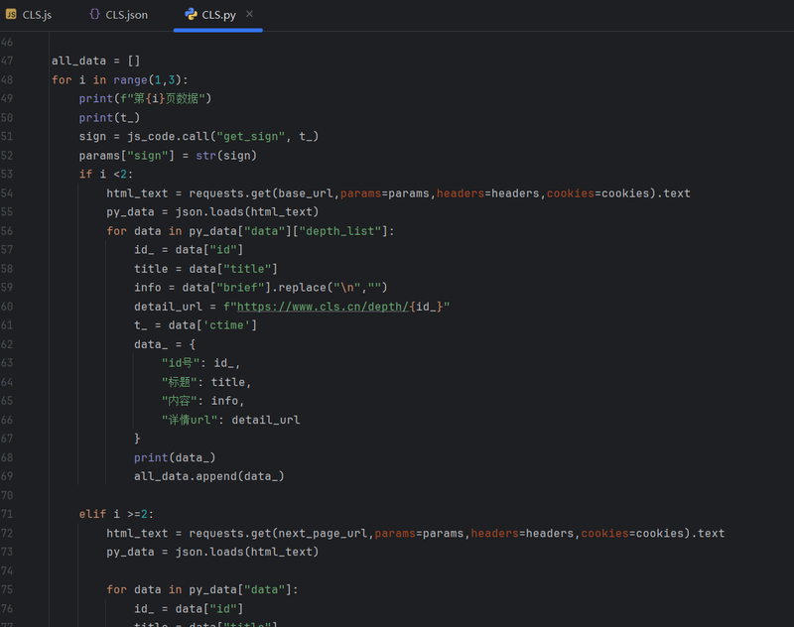Click the JSON braces icon on CLS.json tab

coord(94,14)
